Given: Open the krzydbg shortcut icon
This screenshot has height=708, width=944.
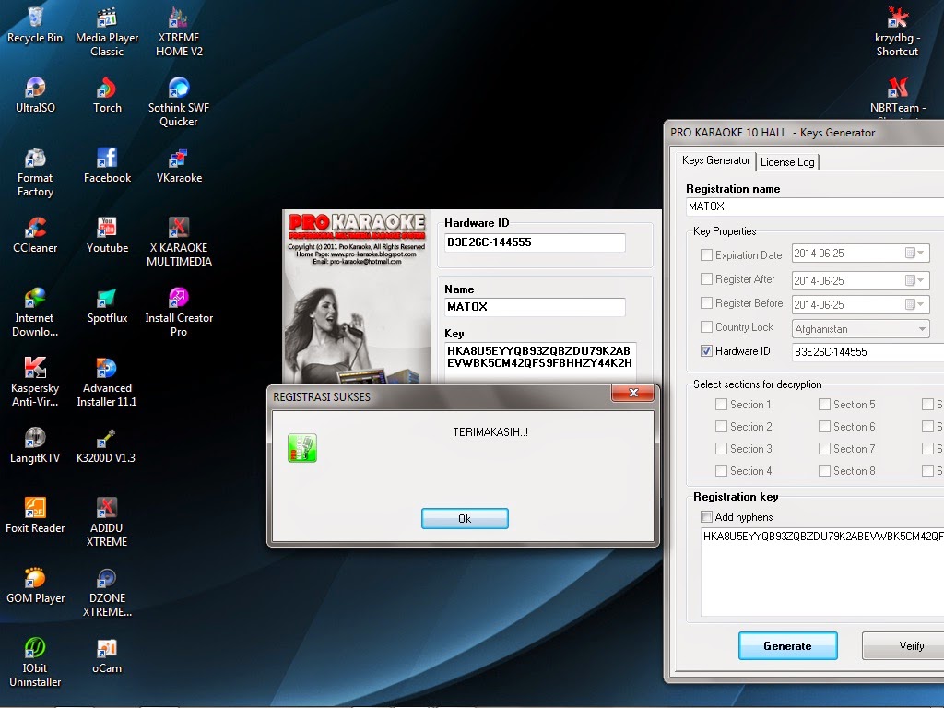Looking at the screenshot, I should click(x=897, y=32).
